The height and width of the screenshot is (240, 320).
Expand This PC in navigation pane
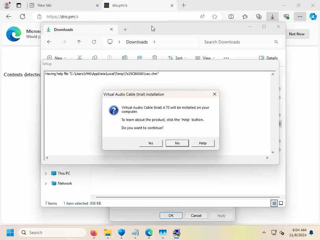coord(46,173)
